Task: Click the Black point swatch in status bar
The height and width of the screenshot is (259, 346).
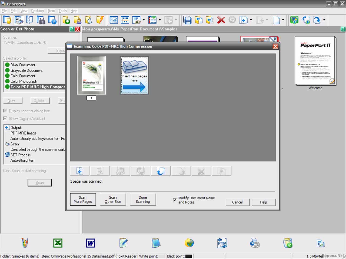Action: pyautogui.click(x=189, y=256)
